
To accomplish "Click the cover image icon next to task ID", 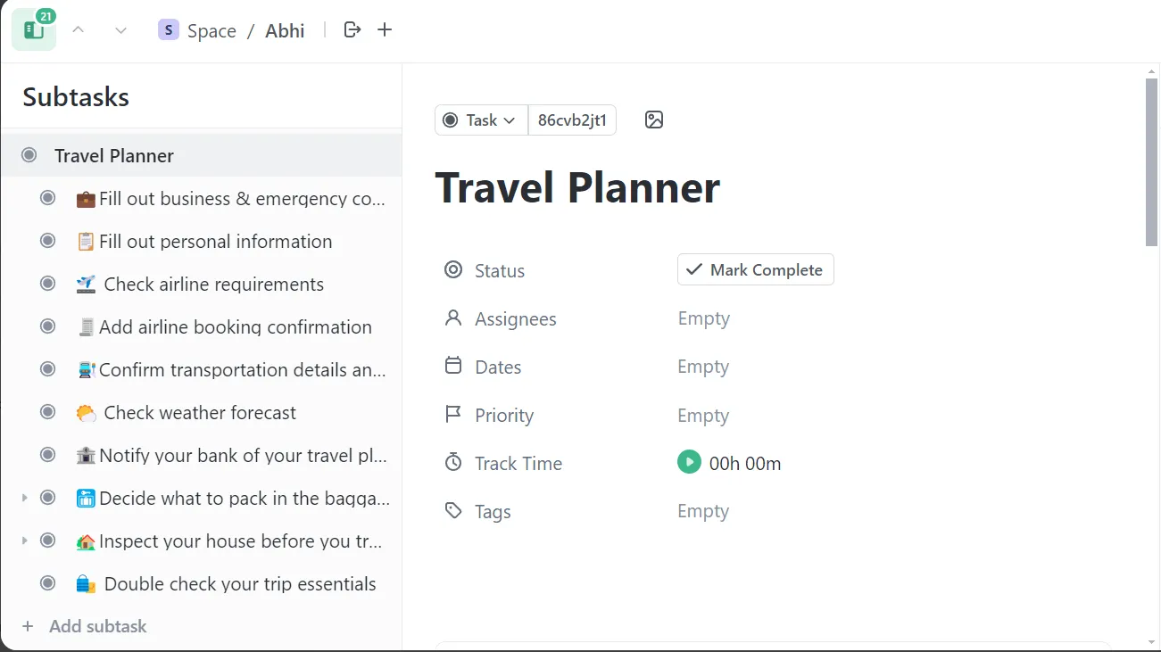I will tap(654, 120).
